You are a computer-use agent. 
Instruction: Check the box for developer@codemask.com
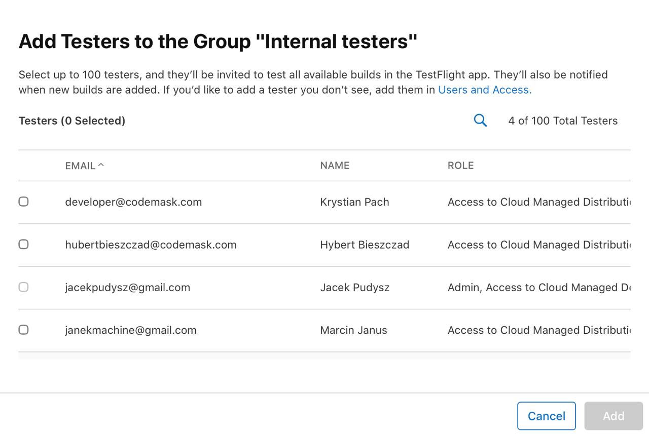coord(23,202)
